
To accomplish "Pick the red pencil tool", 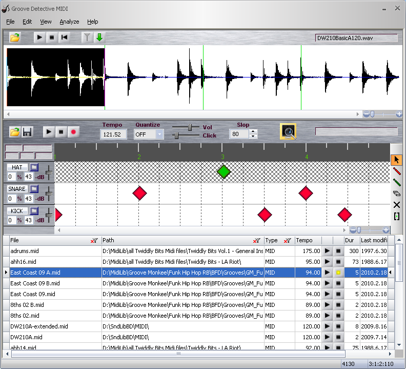I will coord(396,171).
